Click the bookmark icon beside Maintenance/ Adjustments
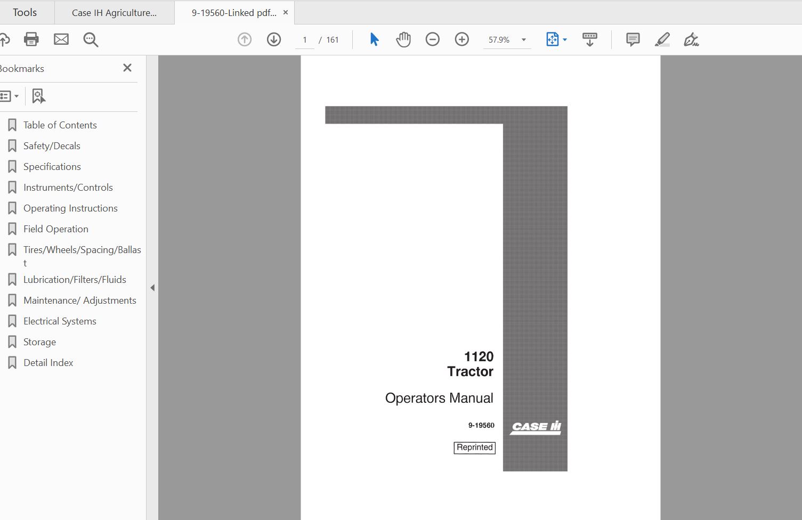The image size is (802, 520). [x=12, y=300]
